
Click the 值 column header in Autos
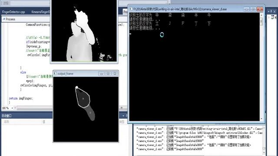[44, 122]
